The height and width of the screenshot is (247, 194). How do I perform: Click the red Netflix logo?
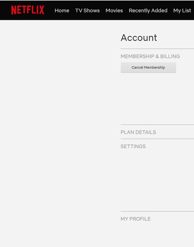point(28,10)
